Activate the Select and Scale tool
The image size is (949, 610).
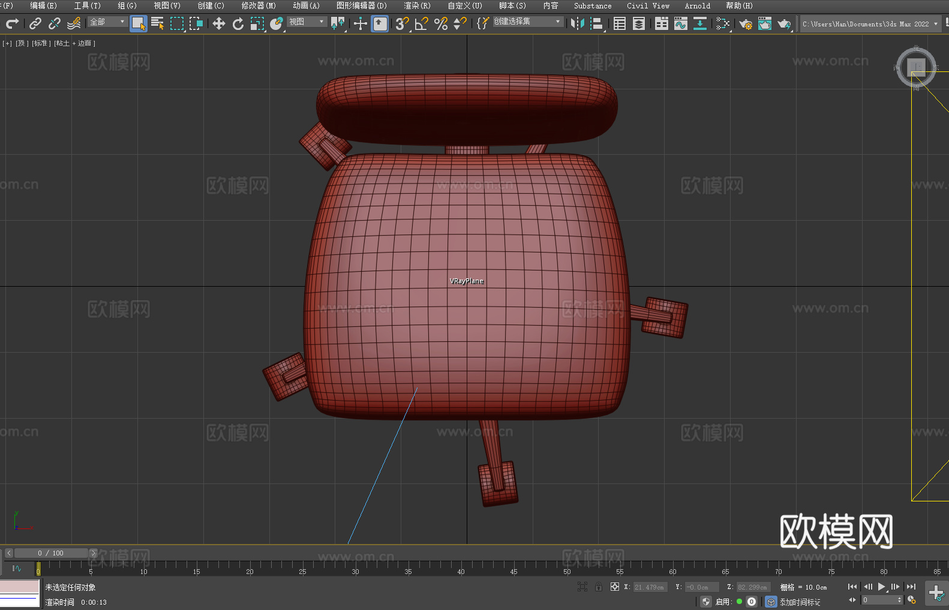pos(257,23)
